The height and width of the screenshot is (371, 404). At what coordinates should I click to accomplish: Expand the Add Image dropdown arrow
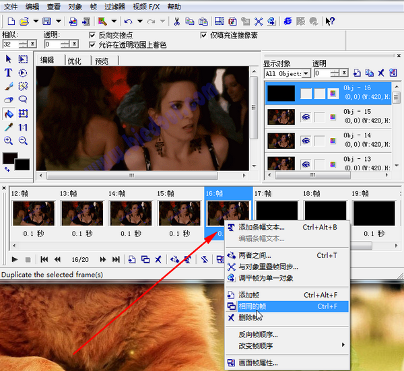(114, 22)
